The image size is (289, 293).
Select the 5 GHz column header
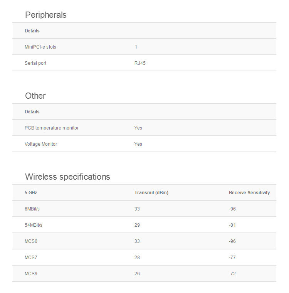point(31,193)
